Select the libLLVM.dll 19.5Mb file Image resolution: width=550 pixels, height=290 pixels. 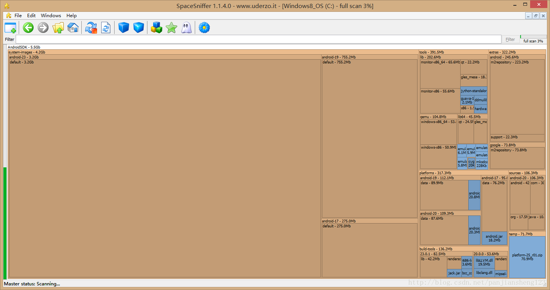tap(484, 262)
